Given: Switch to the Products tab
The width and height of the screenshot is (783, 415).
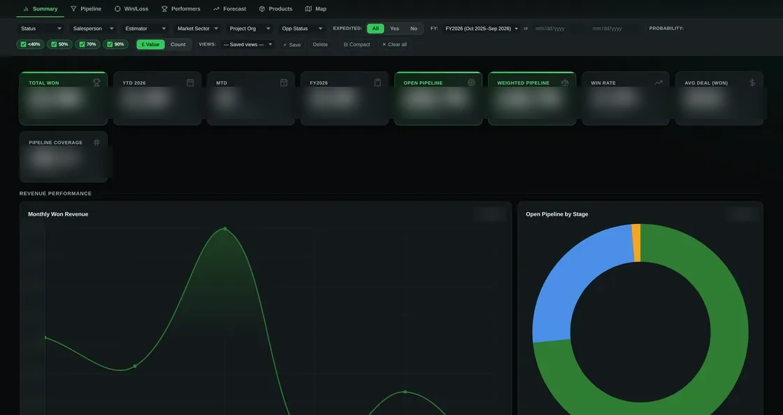Looking at the screenshot, I should tap(275, 9).
